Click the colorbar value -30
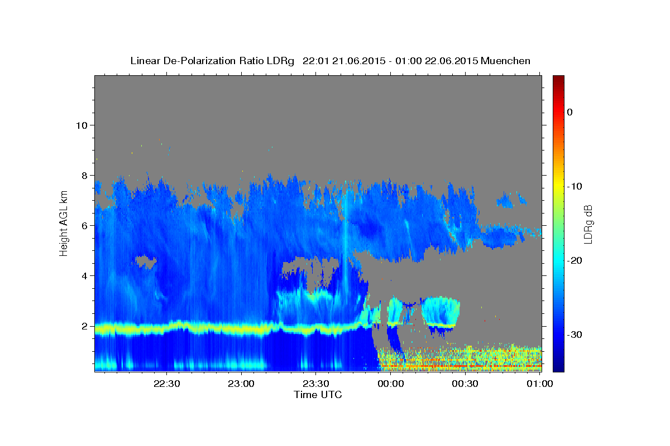The image size is (670, 446). coord(575,334)
